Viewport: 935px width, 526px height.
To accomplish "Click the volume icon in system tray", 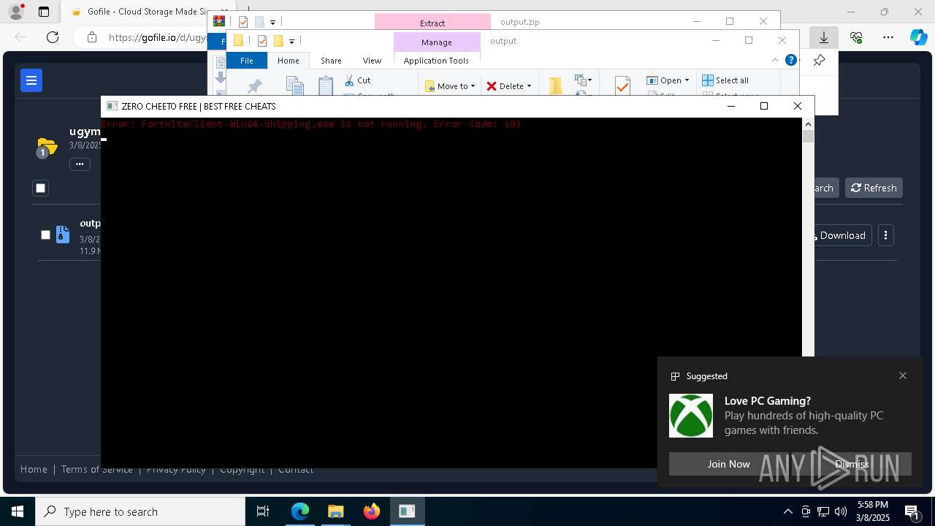I will pos(841,511).
